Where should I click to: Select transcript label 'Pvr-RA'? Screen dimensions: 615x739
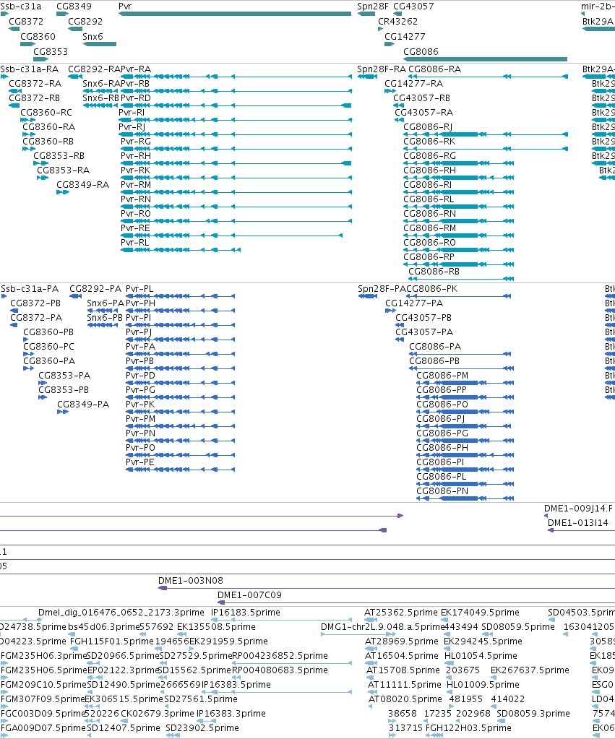coord(136,69)
